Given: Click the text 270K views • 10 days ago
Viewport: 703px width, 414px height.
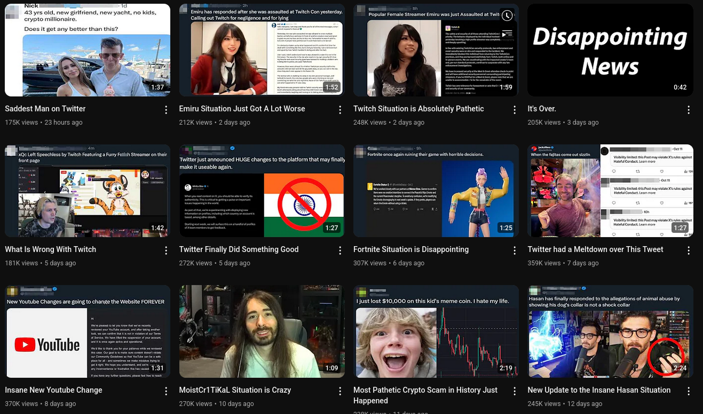Looking at the screenshot, I should [x=217, y=404].
